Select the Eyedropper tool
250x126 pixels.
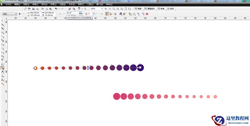point(2,72)
